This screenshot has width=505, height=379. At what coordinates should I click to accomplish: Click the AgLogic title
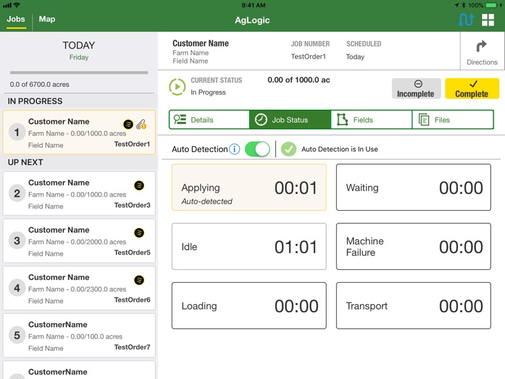[252, 20]
